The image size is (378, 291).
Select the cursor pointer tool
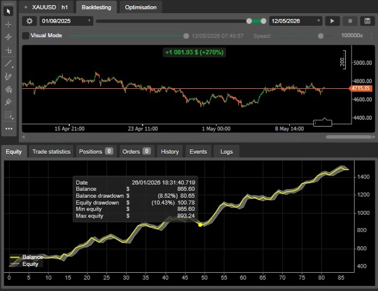click(8, 11)
